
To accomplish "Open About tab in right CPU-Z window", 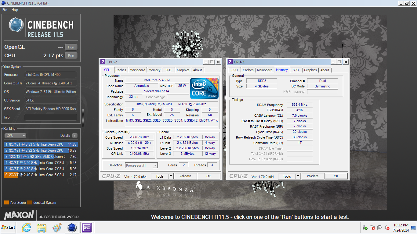I will pos(325,70).
